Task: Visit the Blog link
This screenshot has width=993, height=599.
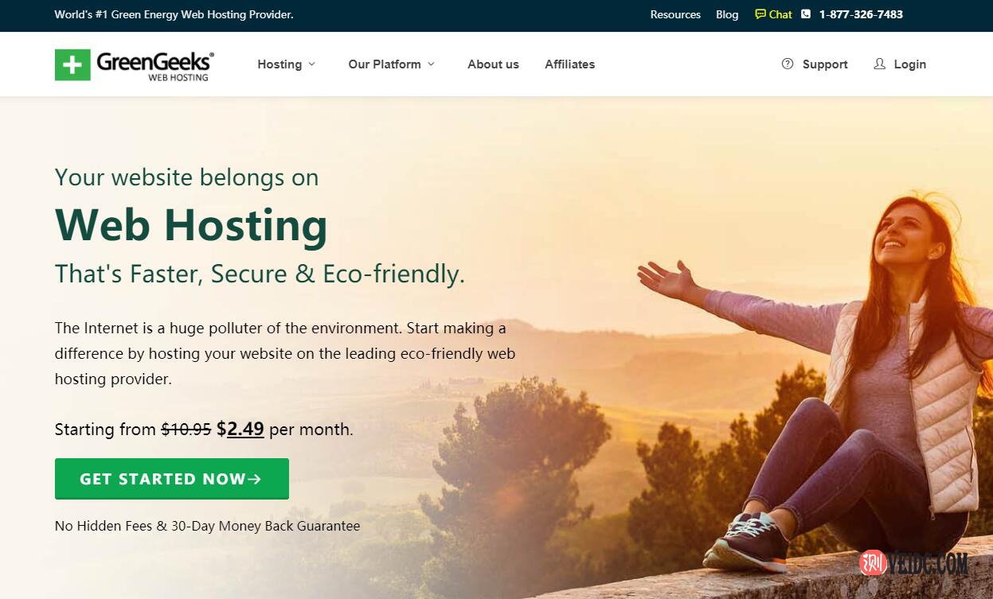Action: [727, 14]
